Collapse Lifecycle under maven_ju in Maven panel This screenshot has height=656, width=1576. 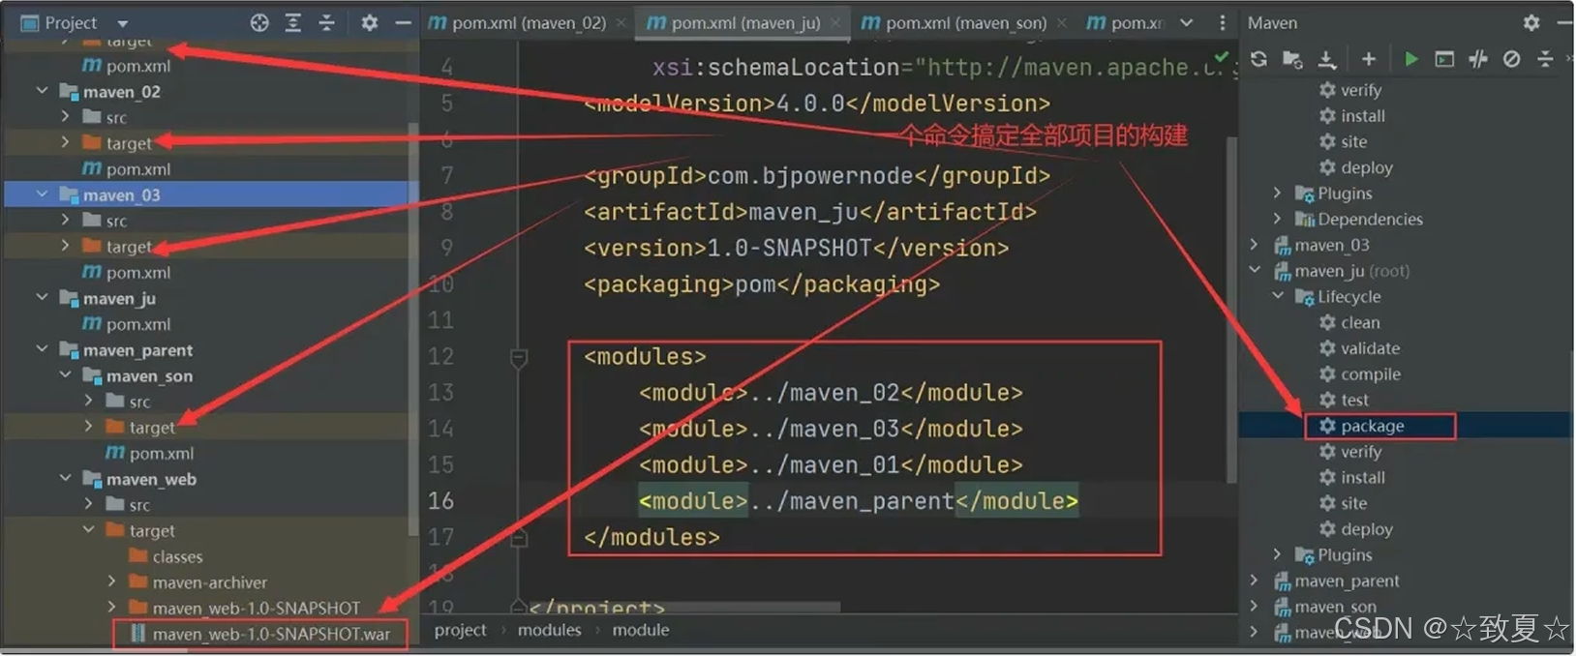click(x=1279, y=296)
